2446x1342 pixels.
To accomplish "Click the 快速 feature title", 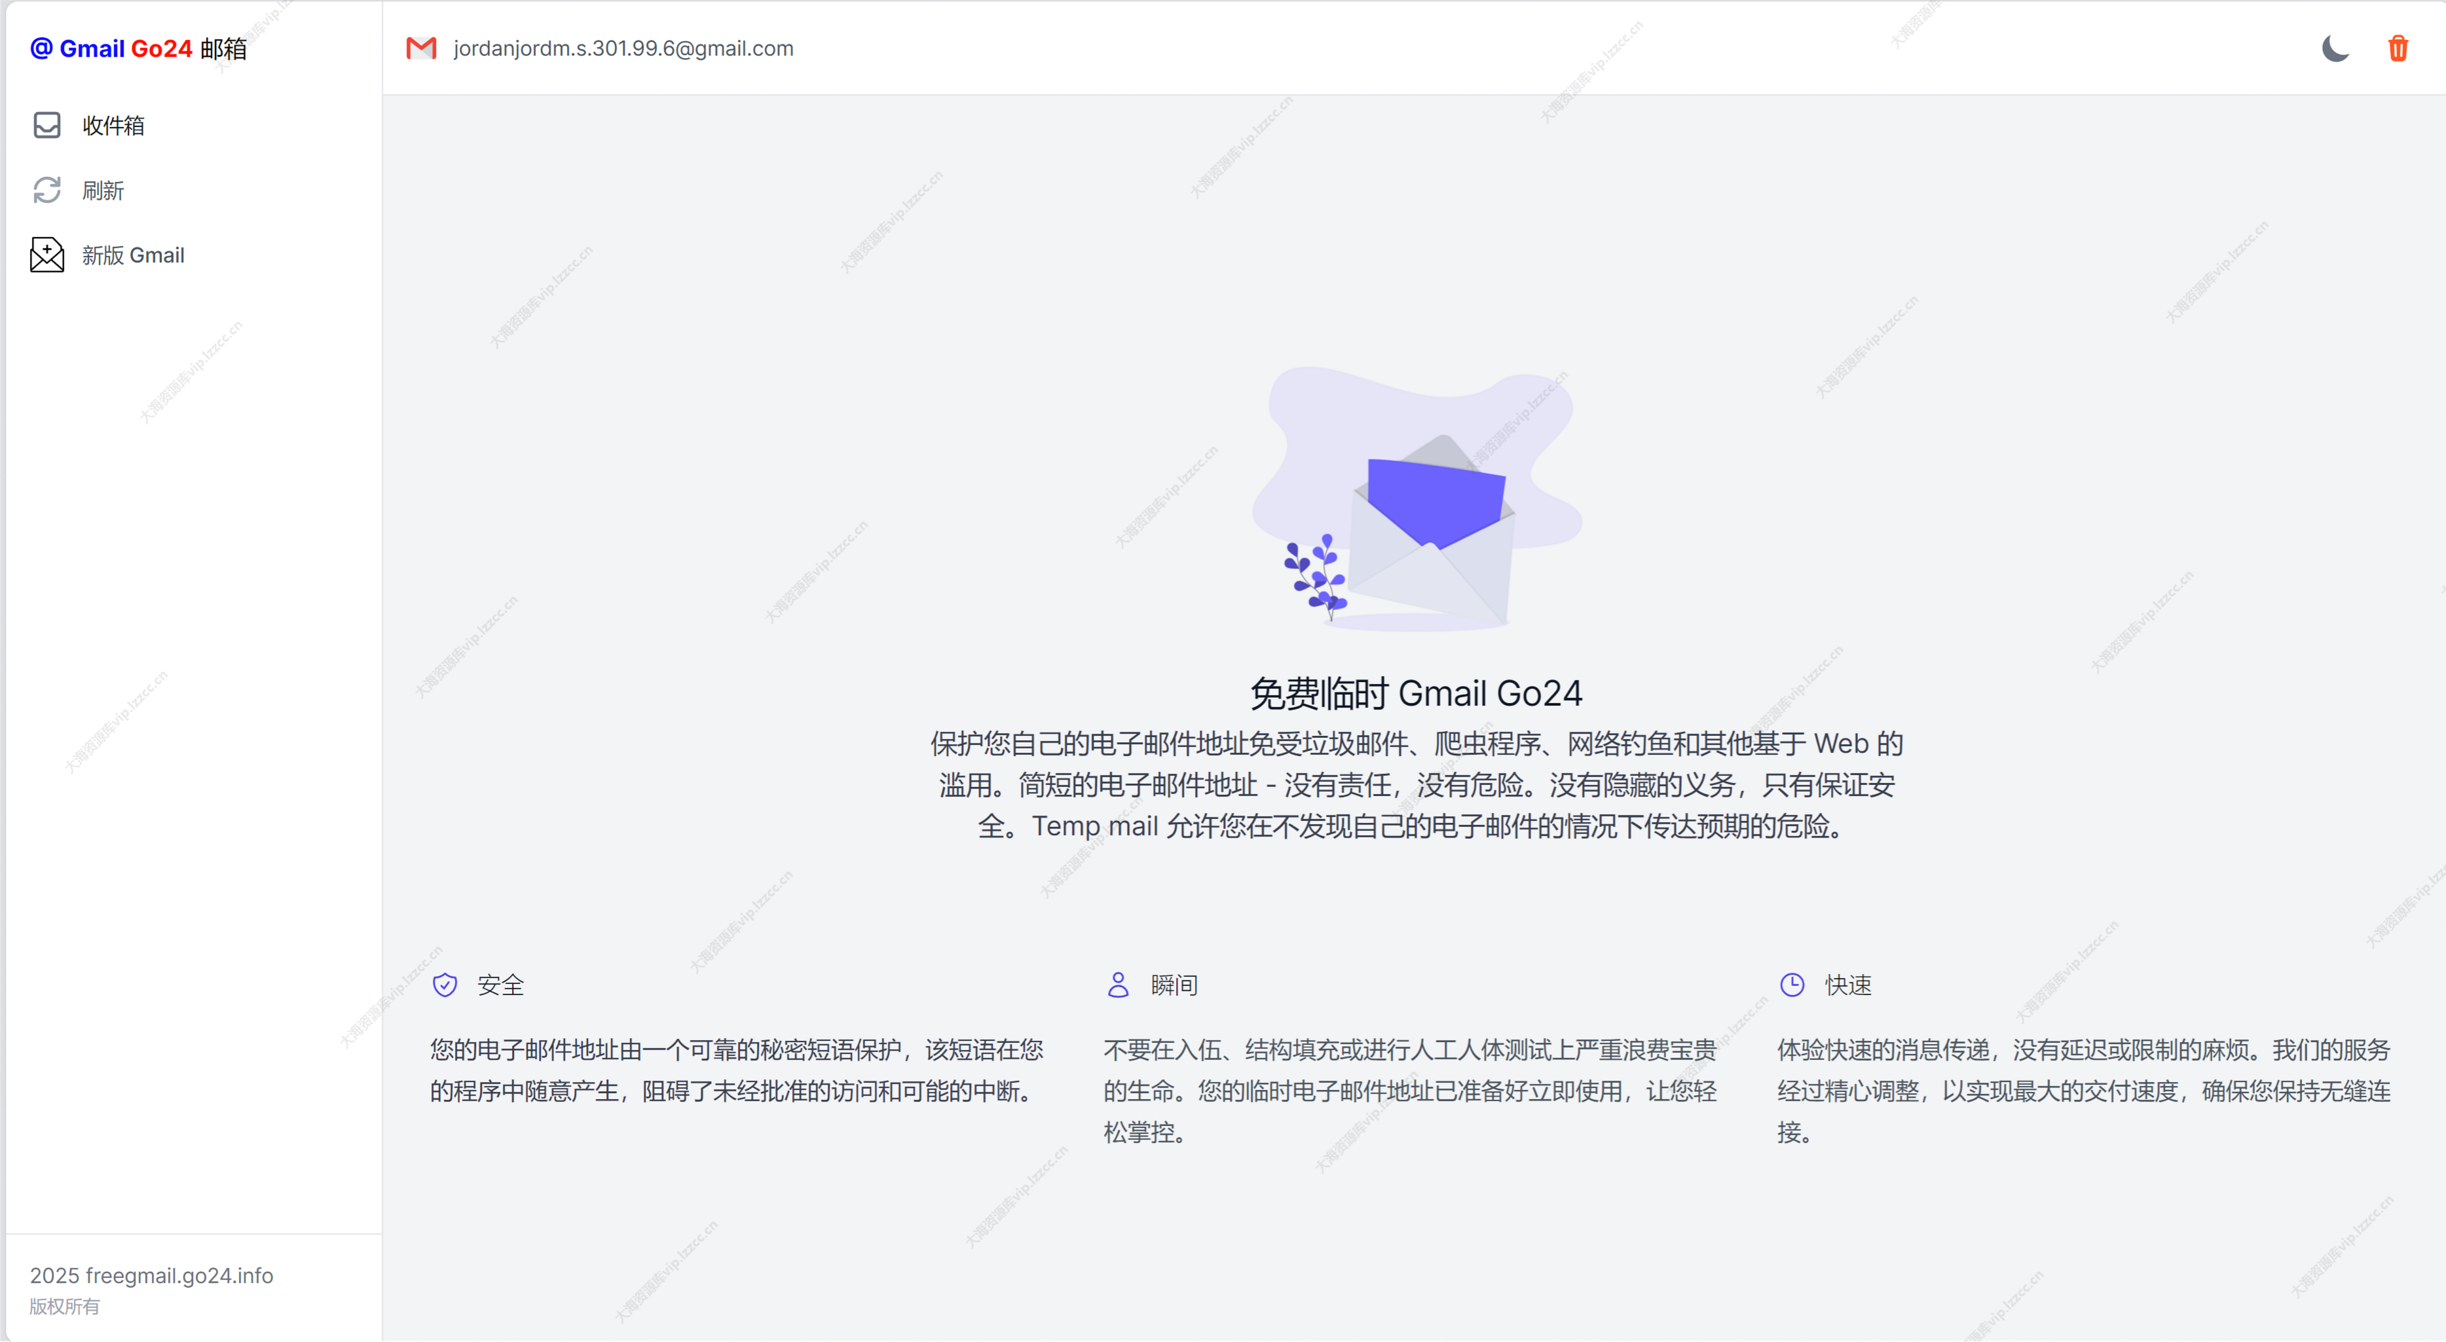I will (x=1849, y=985).
